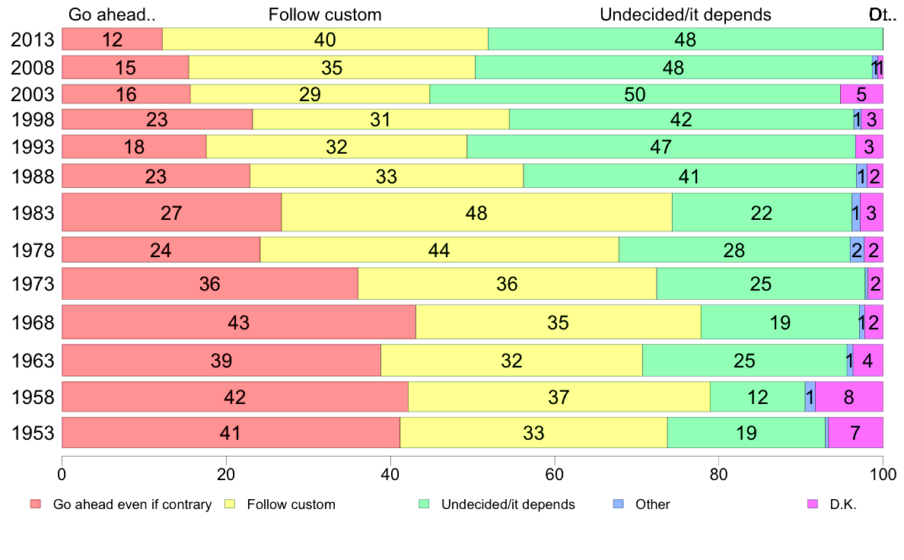Click the 60 tick on the x-axis

(554, 474)
